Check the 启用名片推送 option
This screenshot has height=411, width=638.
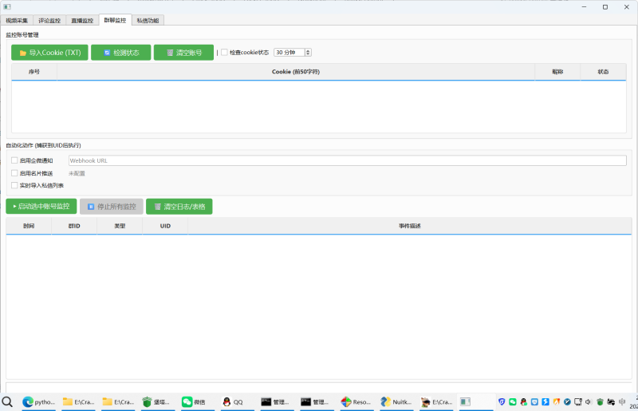pyautogui.click(x=14, y=173)
